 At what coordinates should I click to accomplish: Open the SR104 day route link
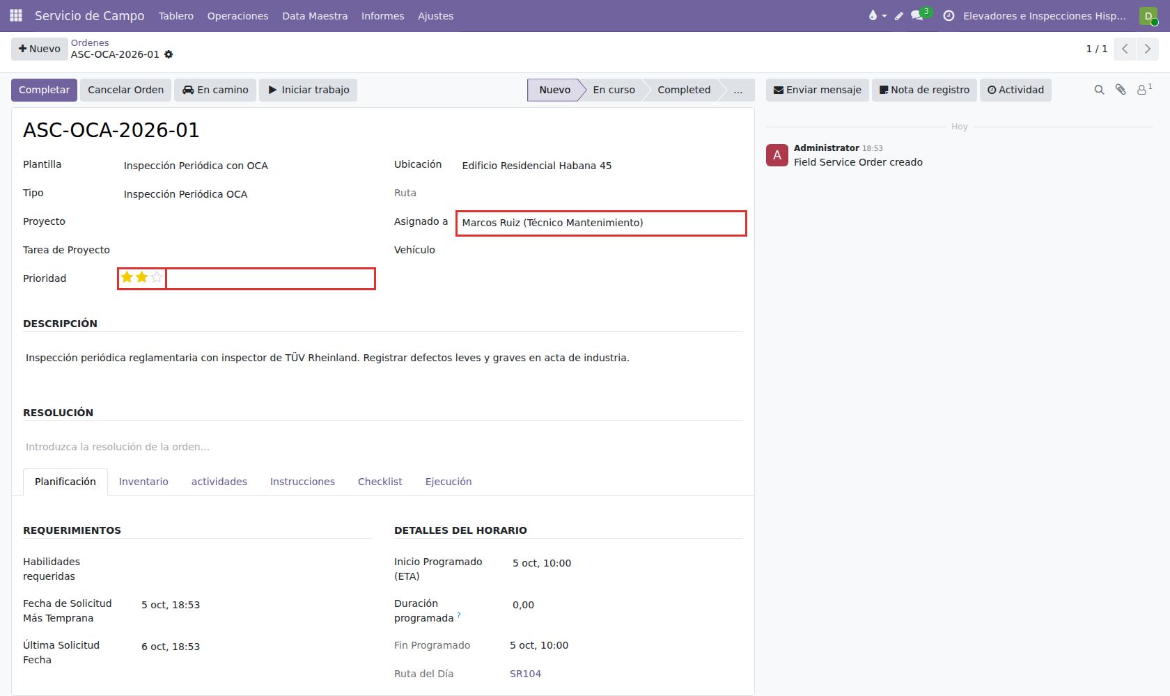click(x=525, y=674)
